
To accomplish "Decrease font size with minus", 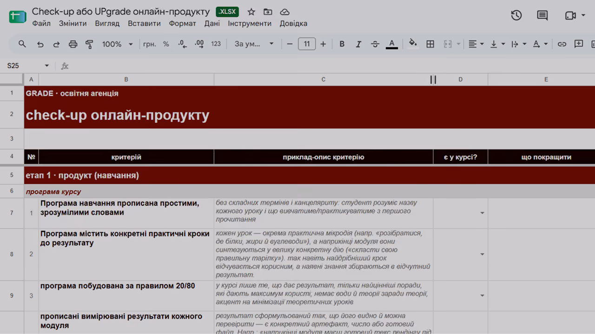I will point(290,44).
